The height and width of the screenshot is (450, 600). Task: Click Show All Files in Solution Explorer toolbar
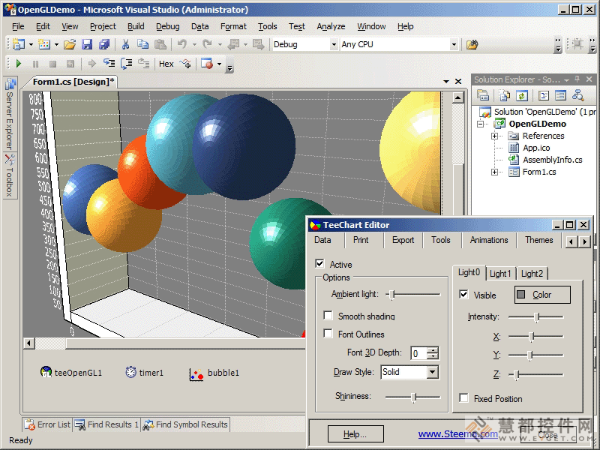[505, 95]
